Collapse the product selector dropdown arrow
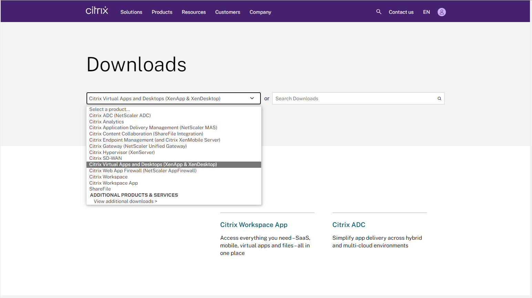The height and width of the screenshot is (298, 532). click(252, 99)
